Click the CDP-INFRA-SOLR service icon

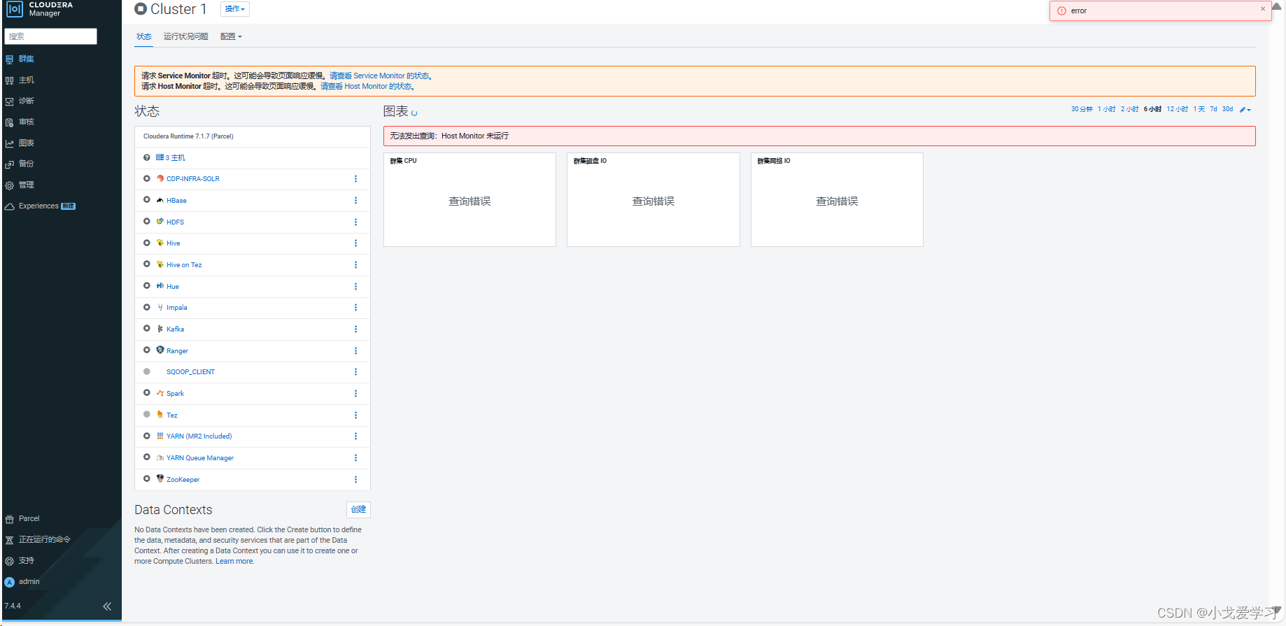(x=160, y=178)
